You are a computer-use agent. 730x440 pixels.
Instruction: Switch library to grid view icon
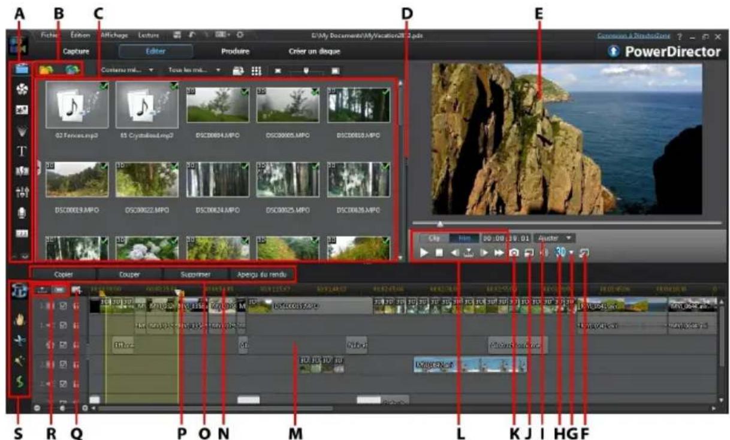coord(257,70)
